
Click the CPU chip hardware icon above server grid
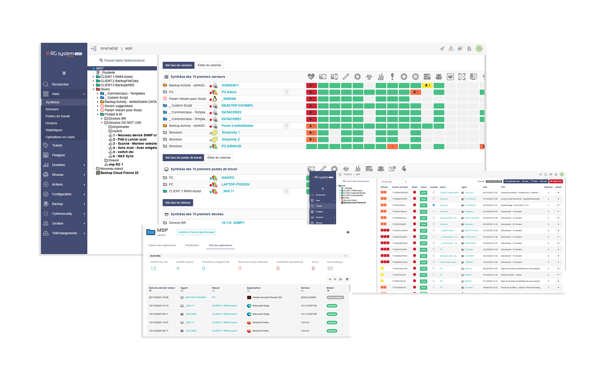coord(358,77)
